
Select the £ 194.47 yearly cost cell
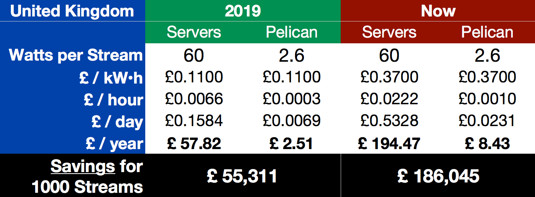(389, 144)
